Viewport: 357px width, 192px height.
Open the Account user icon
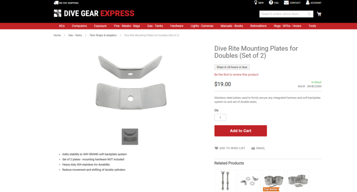click(307, 3)
